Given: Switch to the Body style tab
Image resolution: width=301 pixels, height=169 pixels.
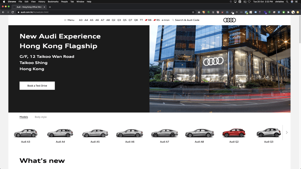Looking at the screenshot, I should click(x=41, y=117).
